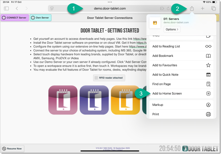The width and height of the screenshot is (222, 155).
Task: Go back to the previous page
Action: tap(17, 8)
